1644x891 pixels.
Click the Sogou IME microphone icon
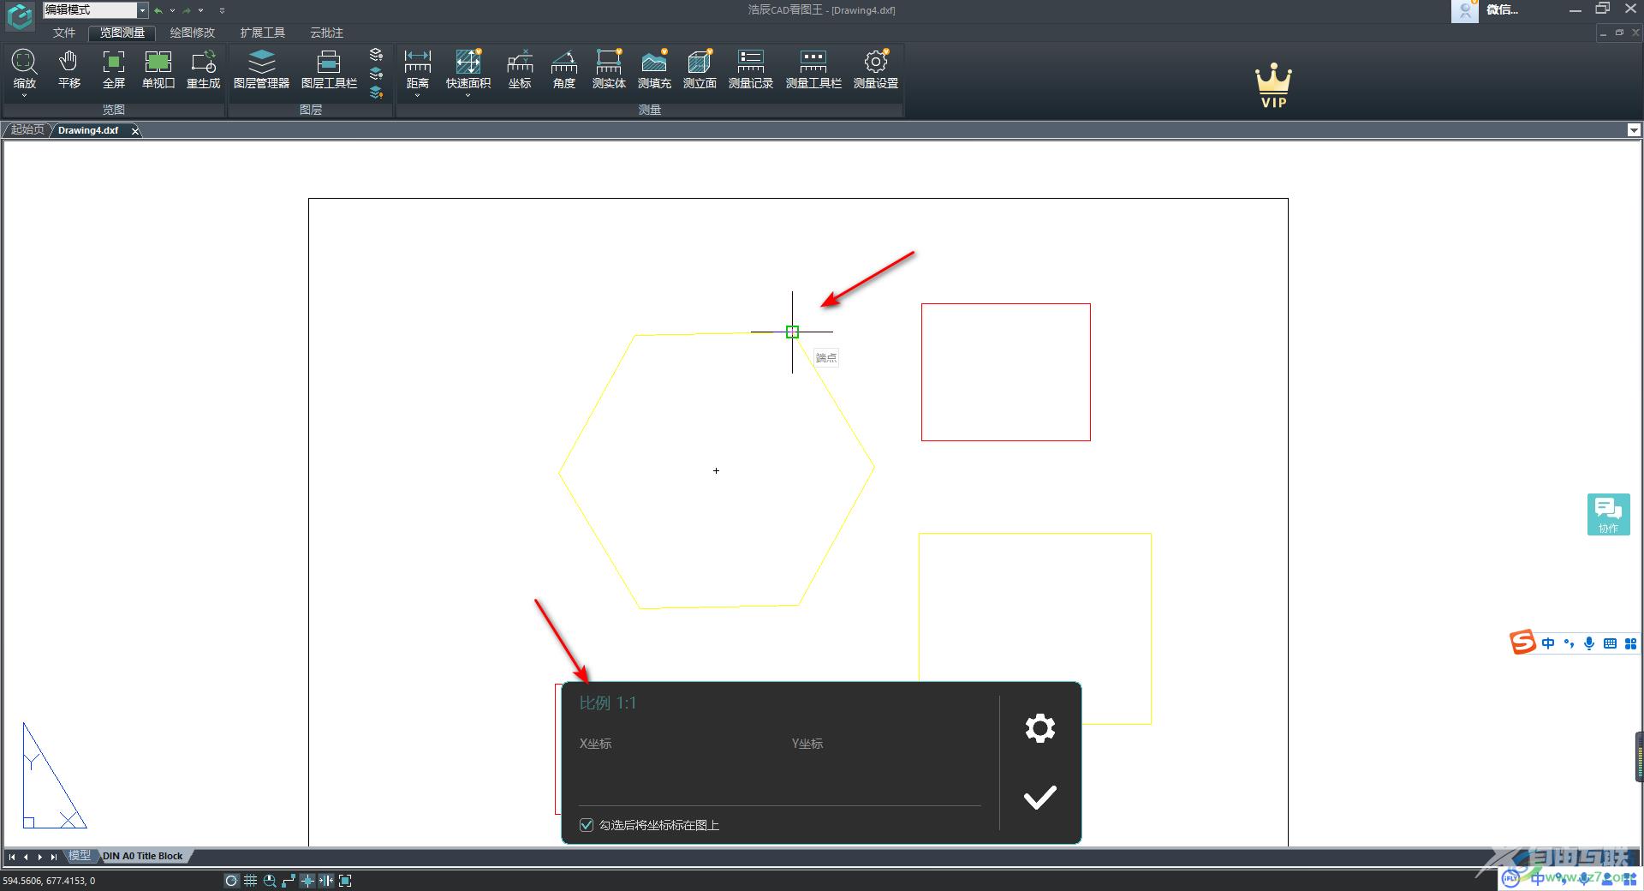[x=1589, y=643]
